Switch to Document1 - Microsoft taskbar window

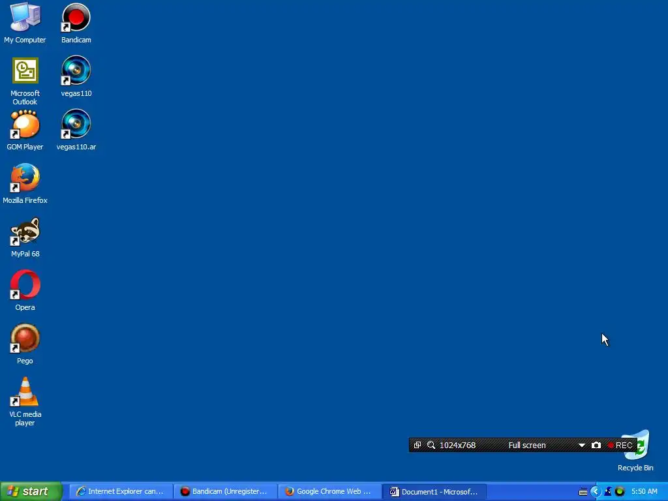(434, 492)
